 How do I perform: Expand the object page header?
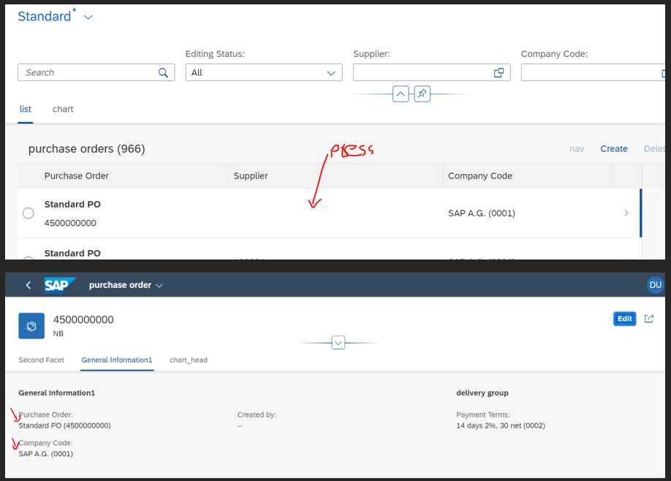click(x=338, y=343)
